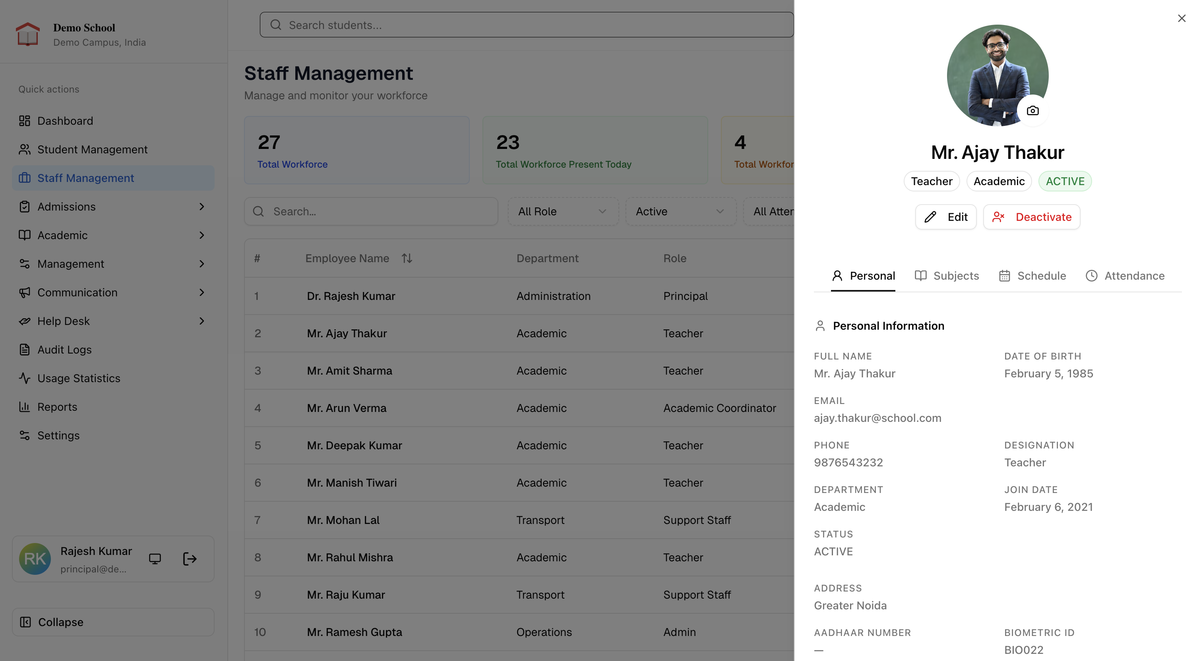Click the camera icon on profile photo
This screenshot has height=661, width=1197.
(x=1032, y=110)
